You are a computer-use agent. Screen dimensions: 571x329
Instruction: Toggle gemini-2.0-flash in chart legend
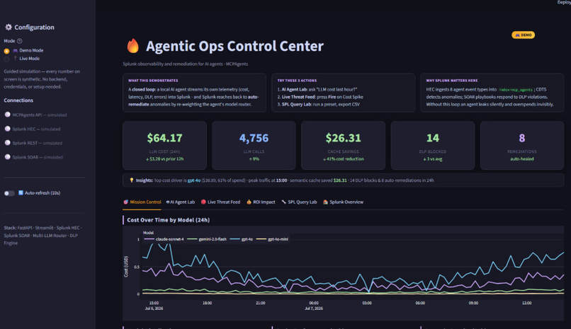[207, 239]
